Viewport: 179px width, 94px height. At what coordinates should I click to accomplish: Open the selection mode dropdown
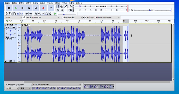click(57, 85)
